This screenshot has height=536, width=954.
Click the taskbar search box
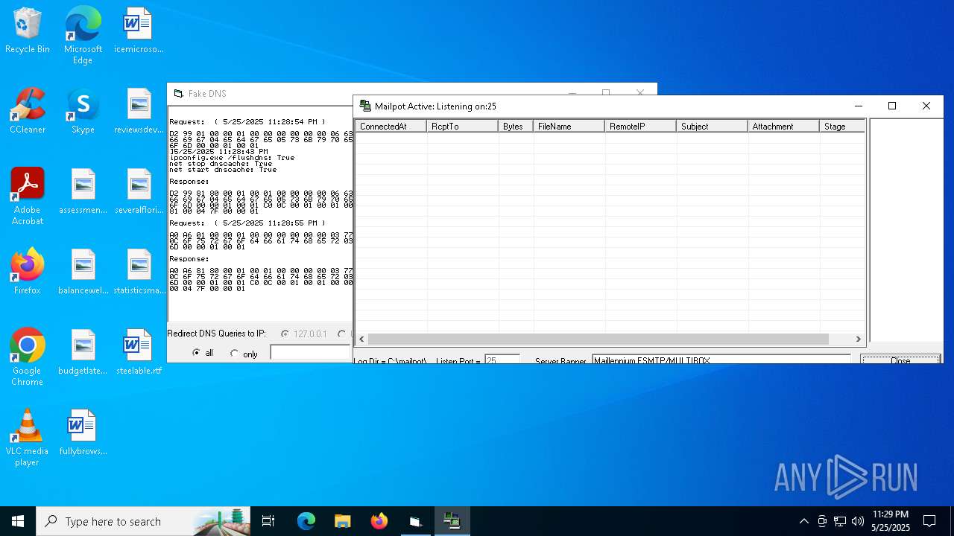pos(144,521)
